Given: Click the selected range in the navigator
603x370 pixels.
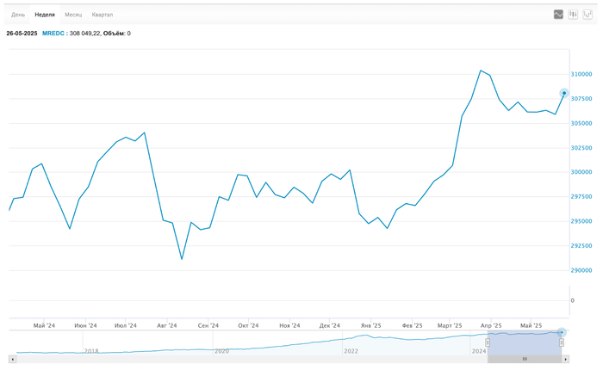Looking at the screenshot, I should [x=524, y=340].
